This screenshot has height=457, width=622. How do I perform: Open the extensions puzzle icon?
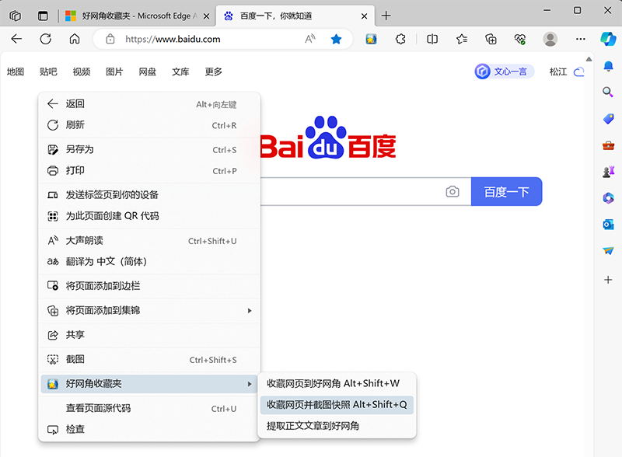click(x=401, y=39)
